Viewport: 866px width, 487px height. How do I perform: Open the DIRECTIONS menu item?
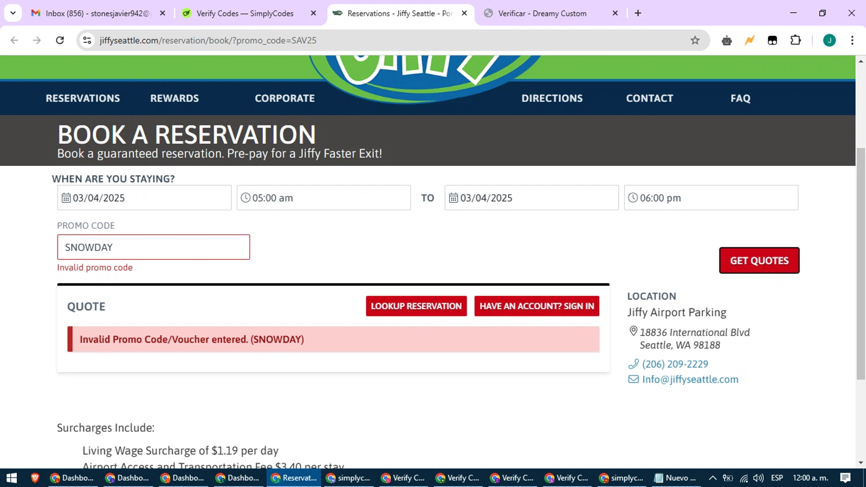[552, 98]
